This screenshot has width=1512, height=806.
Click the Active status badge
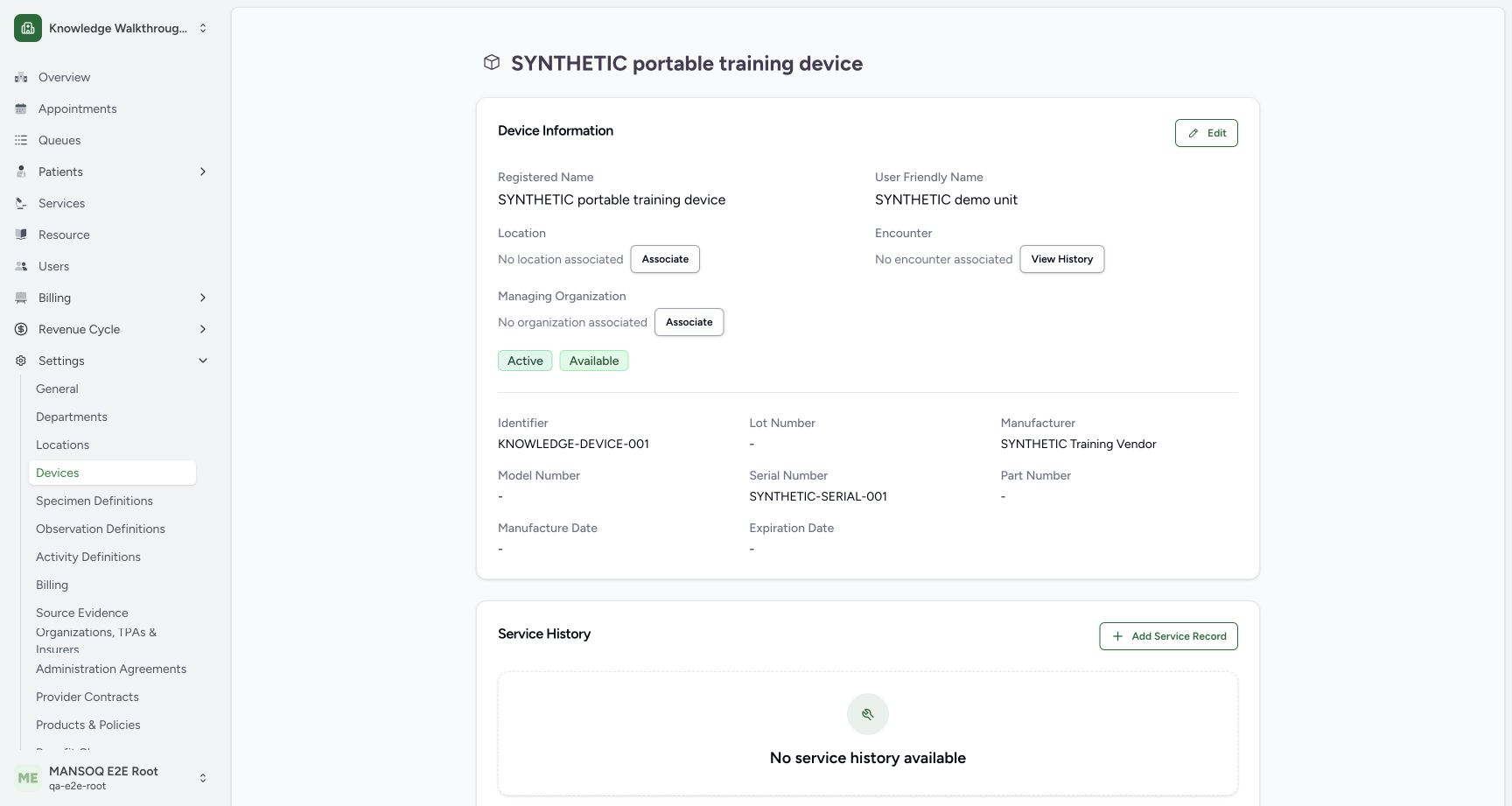[525, 361]
